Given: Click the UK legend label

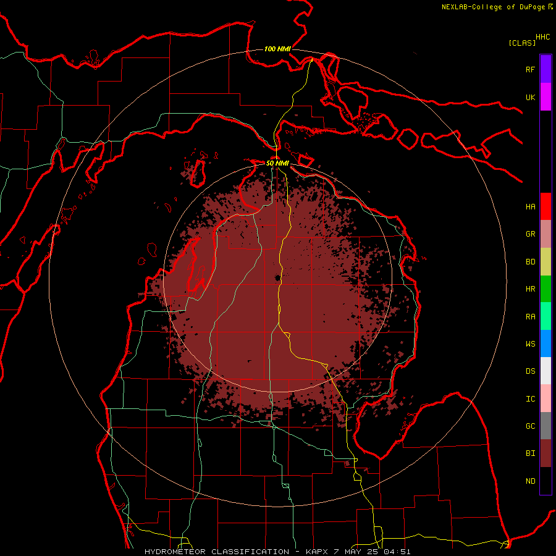Looking at the screenshot, I should click(530, 97).
